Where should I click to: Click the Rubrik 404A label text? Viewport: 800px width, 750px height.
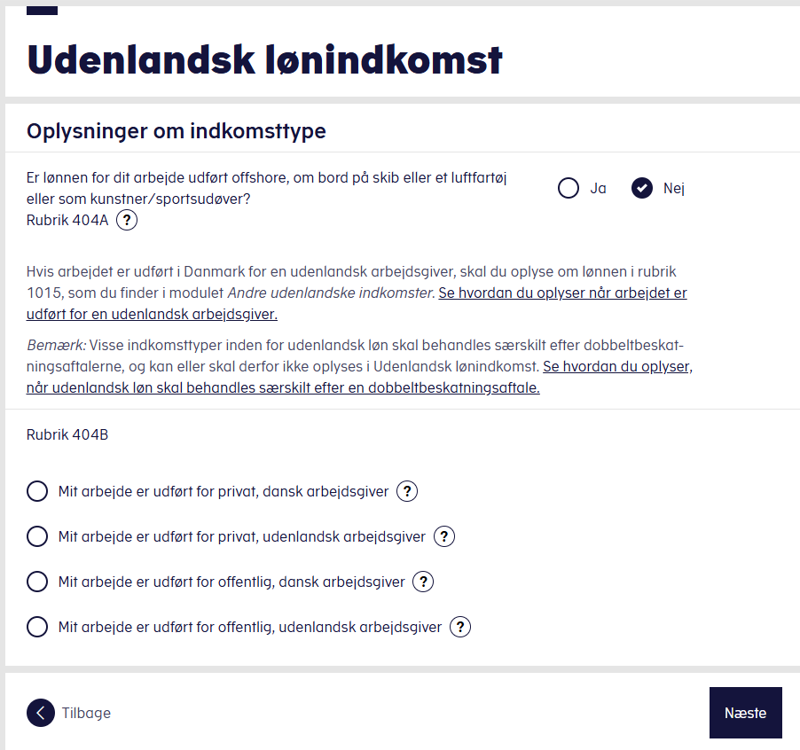click(67, 220)
